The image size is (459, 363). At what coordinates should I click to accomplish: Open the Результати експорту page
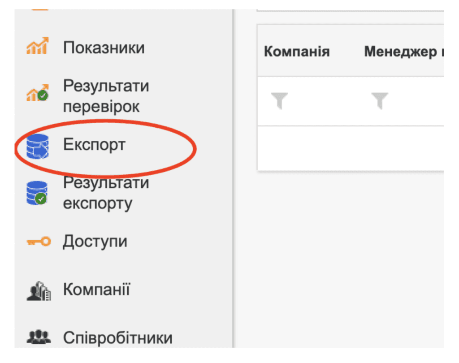pos(106,193)
